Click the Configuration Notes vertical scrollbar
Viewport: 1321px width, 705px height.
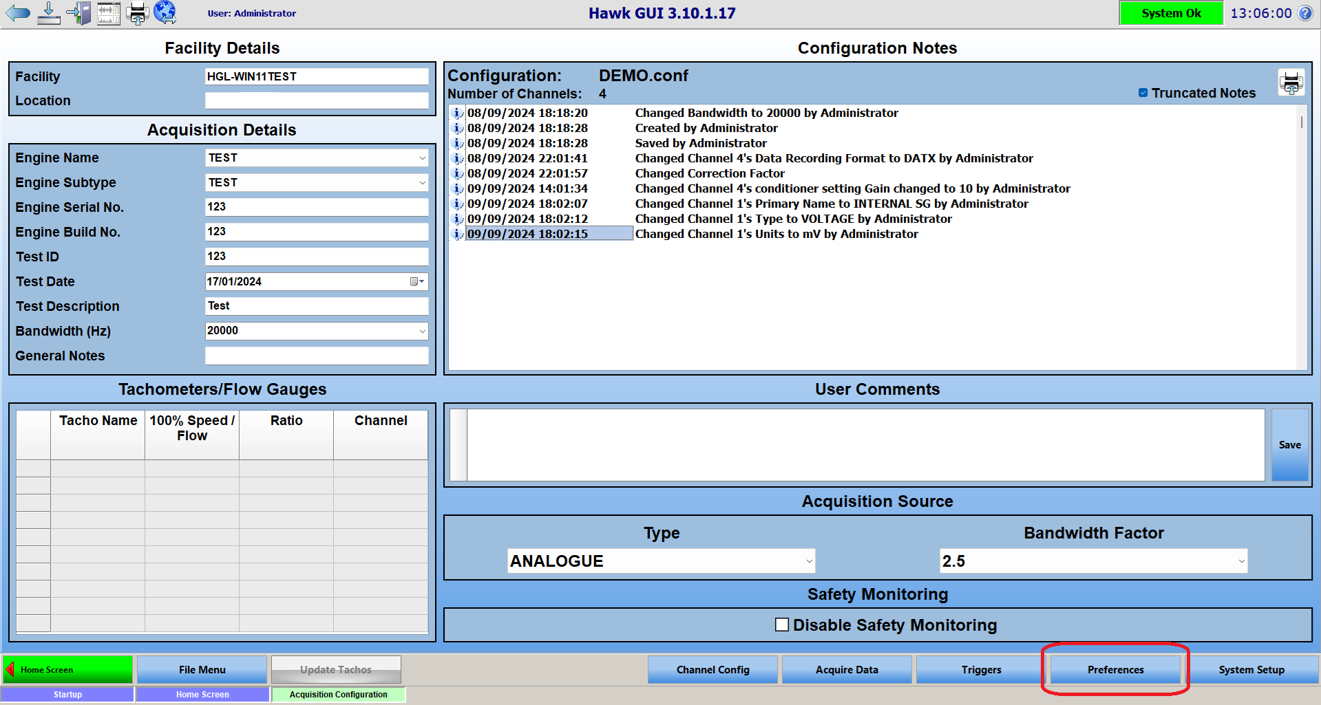pyautogui.click(x=1301, y=206)
